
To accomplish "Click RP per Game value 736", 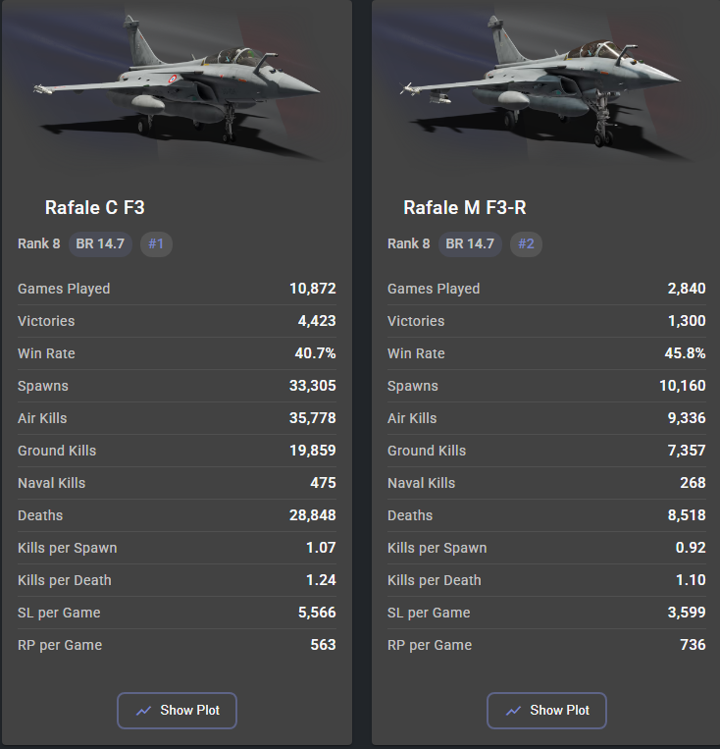I will 692,645.
